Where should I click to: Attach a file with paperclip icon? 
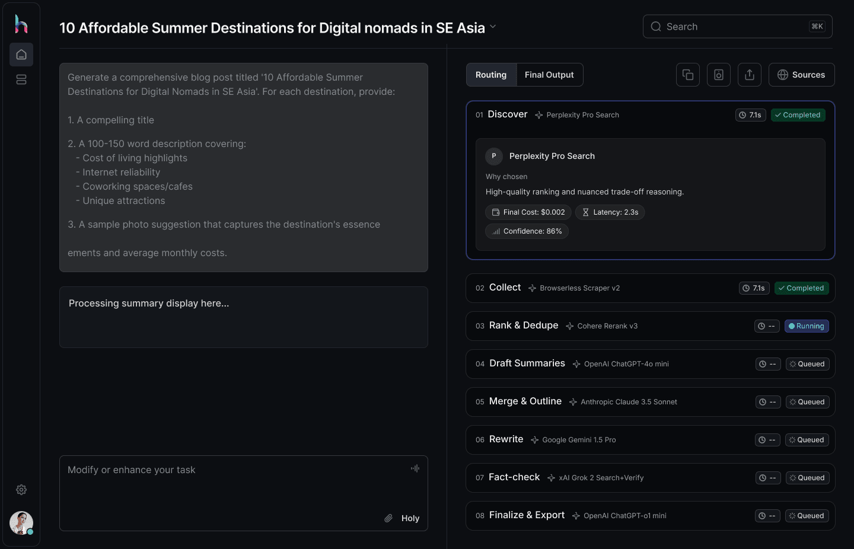388,518
